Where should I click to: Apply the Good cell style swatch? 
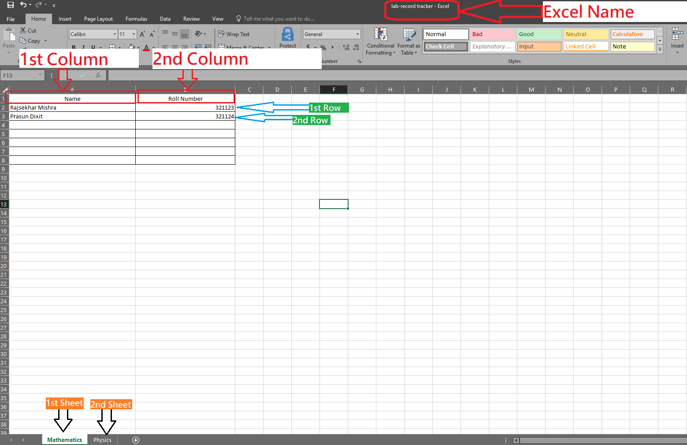539,34
